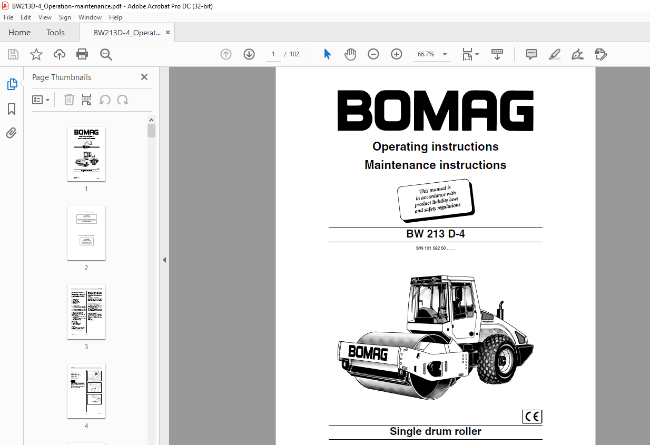650x445 pixels.
Task: Click the fit page width icon
Action: tap(467, 54)
